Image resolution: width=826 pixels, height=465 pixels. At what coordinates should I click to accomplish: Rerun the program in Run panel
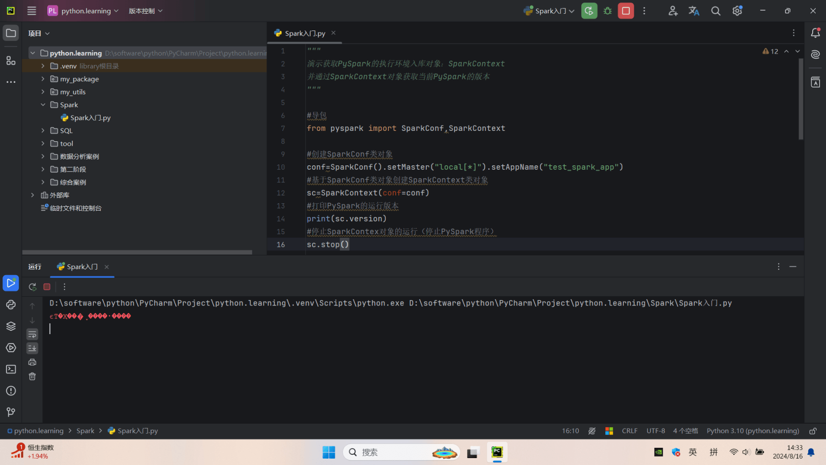click(32, 287)
